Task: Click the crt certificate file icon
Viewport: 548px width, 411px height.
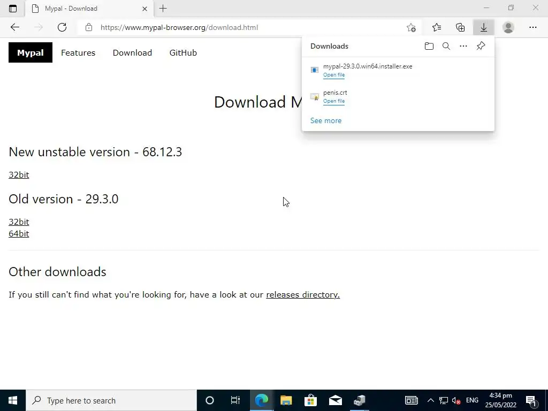Action: click(315, 96)
